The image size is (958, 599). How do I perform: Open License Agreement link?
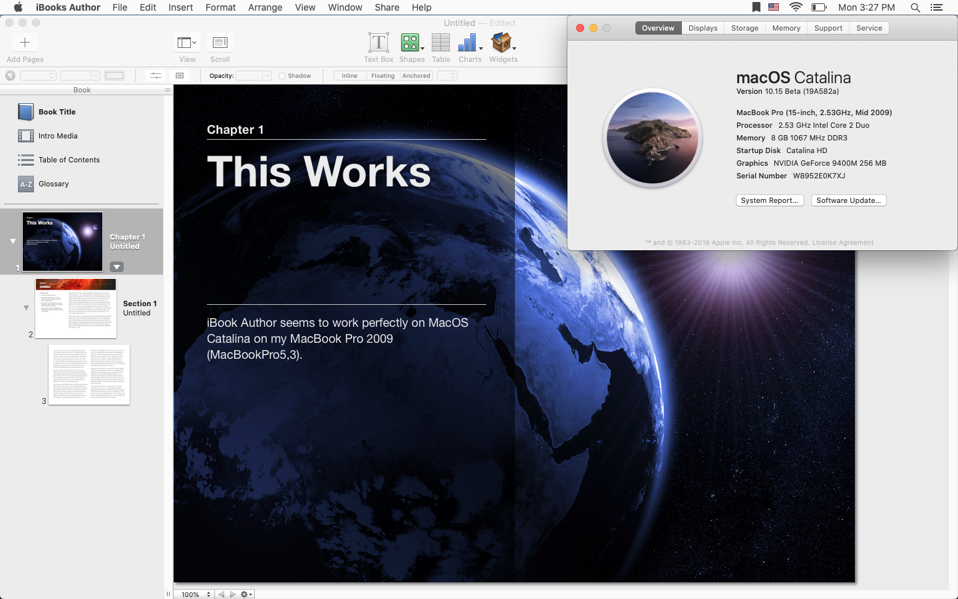click(x=843, y=242)
